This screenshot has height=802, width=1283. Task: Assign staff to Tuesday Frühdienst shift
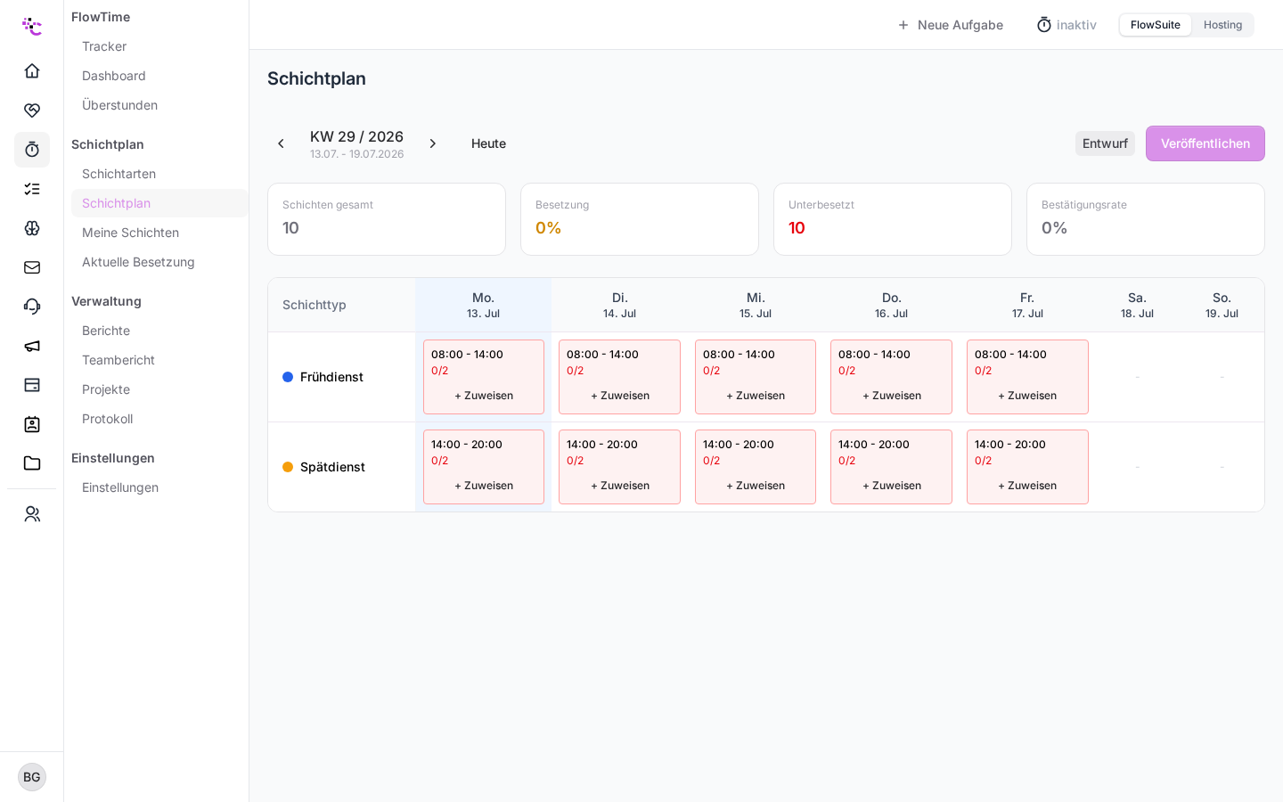[620, 396]
